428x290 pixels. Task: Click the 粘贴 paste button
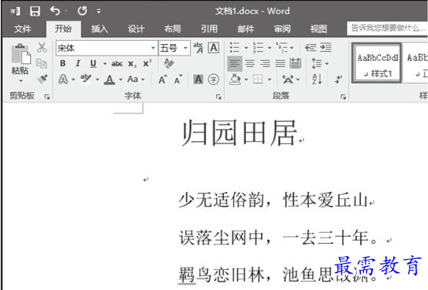[20, 59]
